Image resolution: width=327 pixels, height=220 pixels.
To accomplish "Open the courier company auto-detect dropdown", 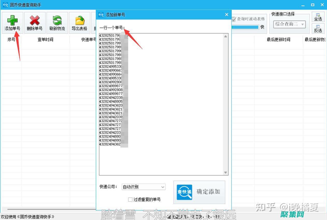I will pos(143,187).
